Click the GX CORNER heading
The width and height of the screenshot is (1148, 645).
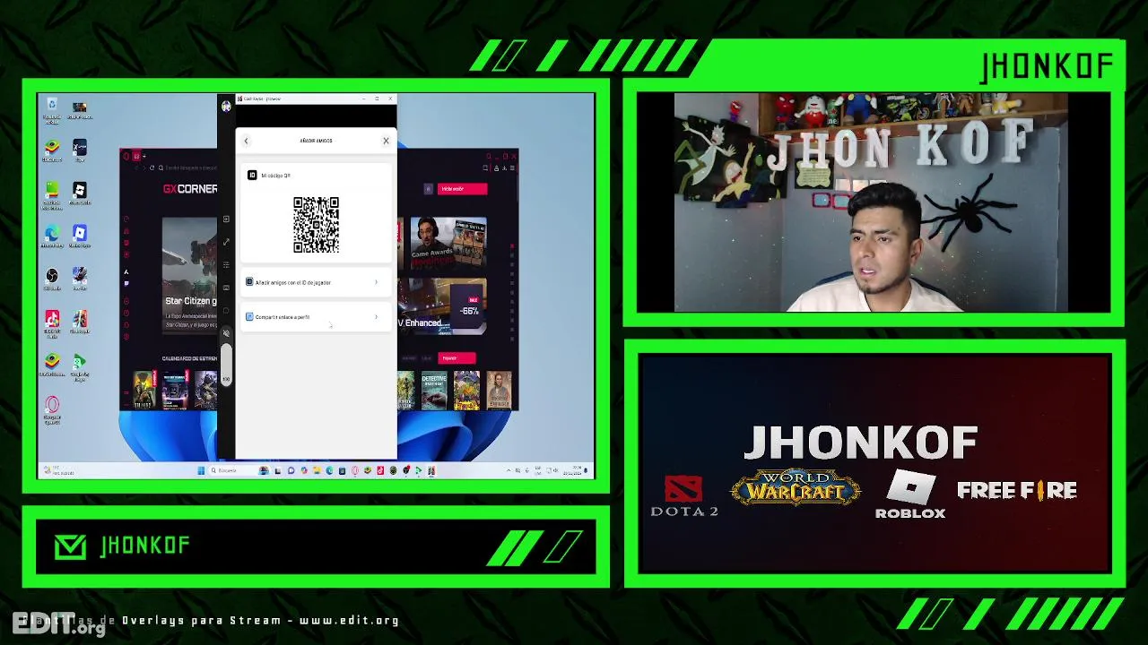(190, 189)
